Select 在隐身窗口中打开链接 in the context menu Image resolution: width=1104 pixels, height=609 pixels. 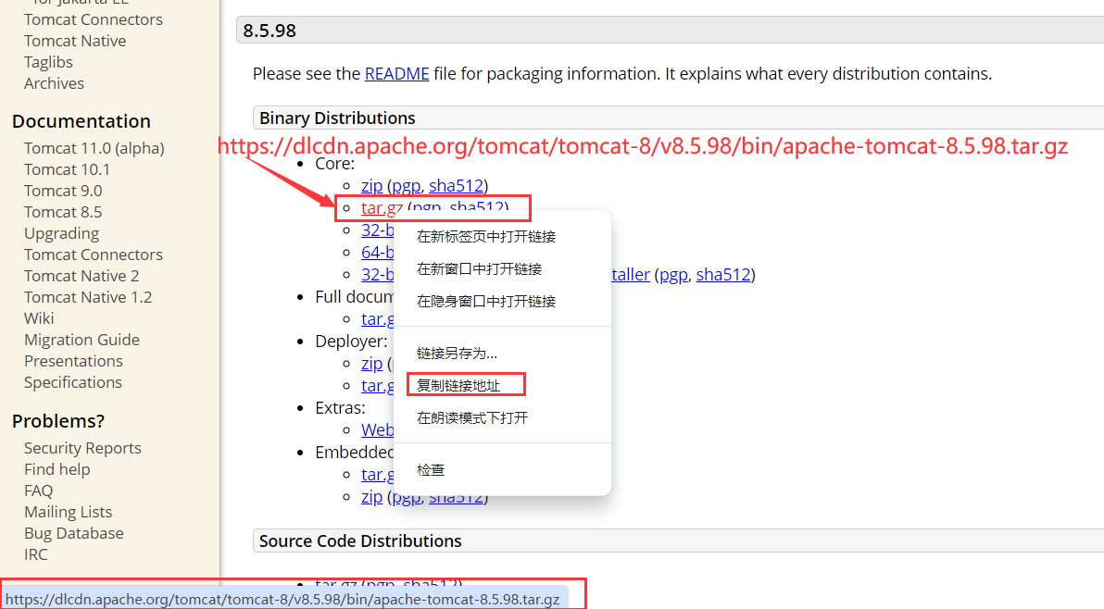(486, 302)
